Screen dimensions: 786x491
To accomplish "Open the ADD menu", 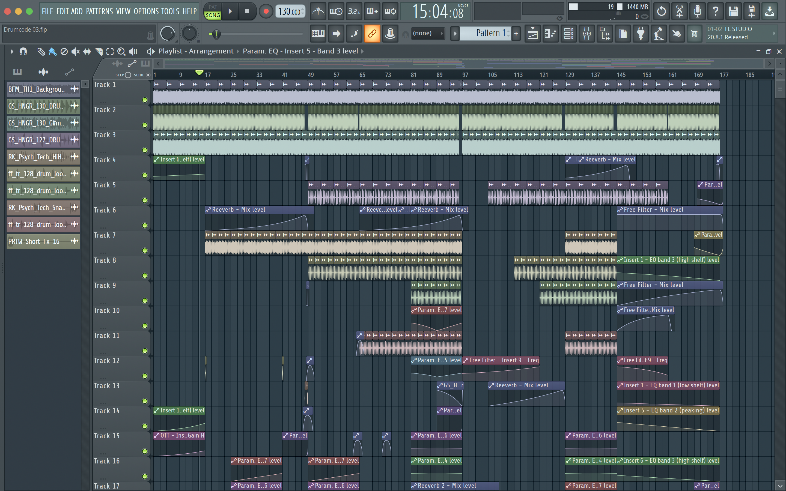I will click(77, 11).
